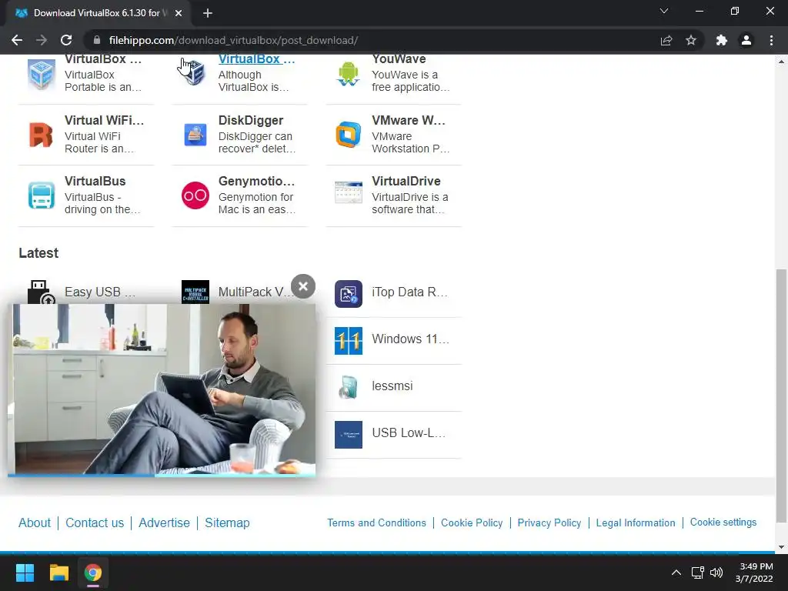
Task: Reload the FileHippo page
Action: 66,40
